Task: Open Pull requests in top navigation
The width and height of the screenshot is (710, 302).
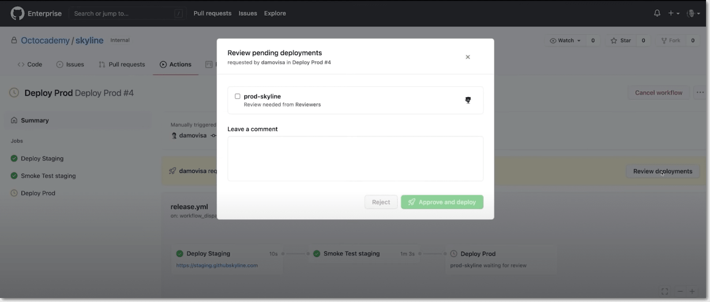Action: tap(212, 13)
